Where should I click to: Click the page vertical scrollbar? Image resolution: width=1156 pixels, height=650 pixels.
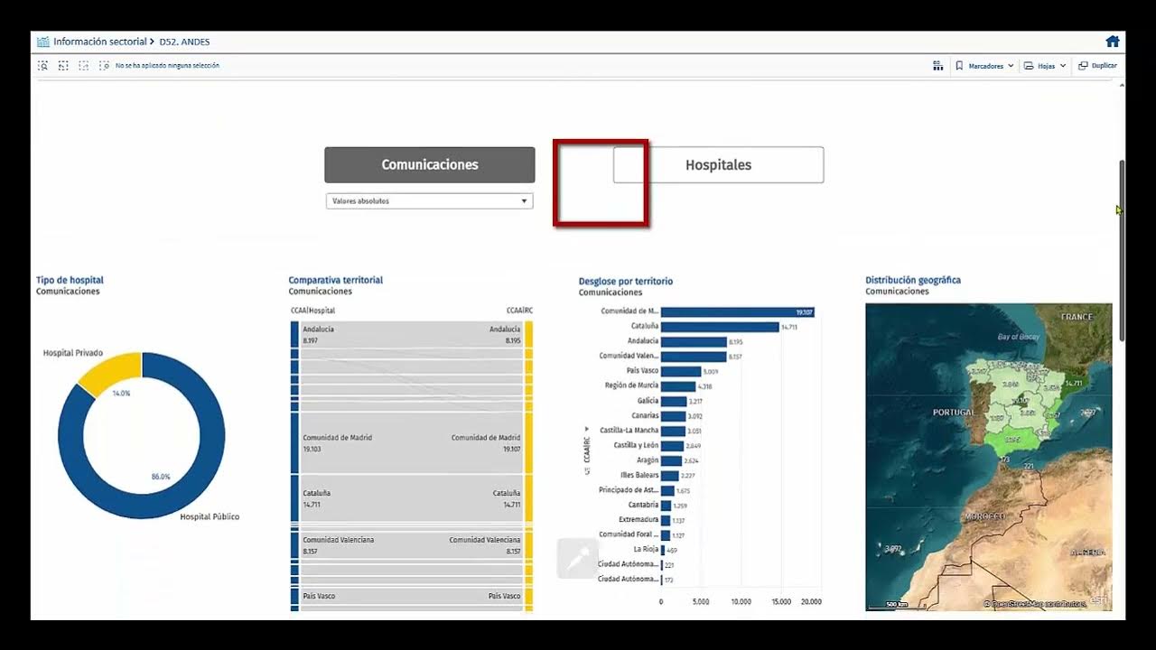[x=1122, y=251]
